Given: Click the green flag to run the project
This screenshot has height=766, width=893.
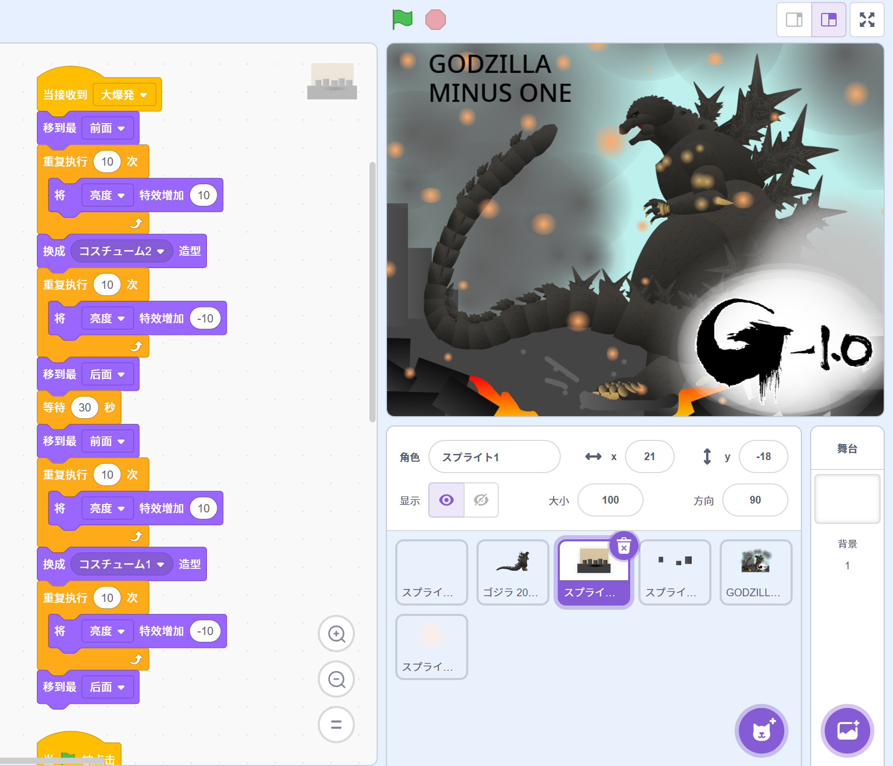Looking at the screenshot, I should [x=402, y=20].
